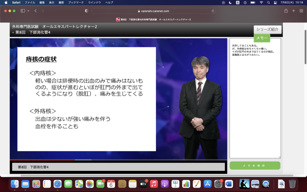307x192 pixels.
Task: Launch Microsoft Word from the Dock
Action: (x=229, y=184)
